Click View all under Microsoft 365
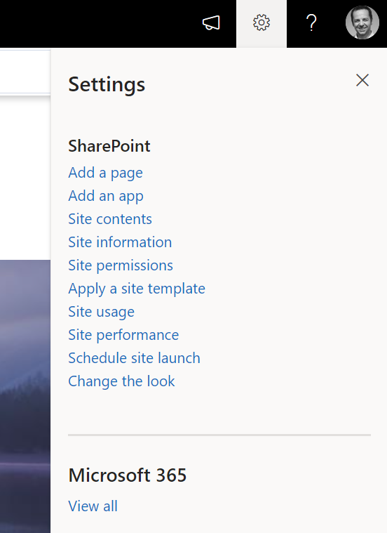 click(x=93, y=506)
